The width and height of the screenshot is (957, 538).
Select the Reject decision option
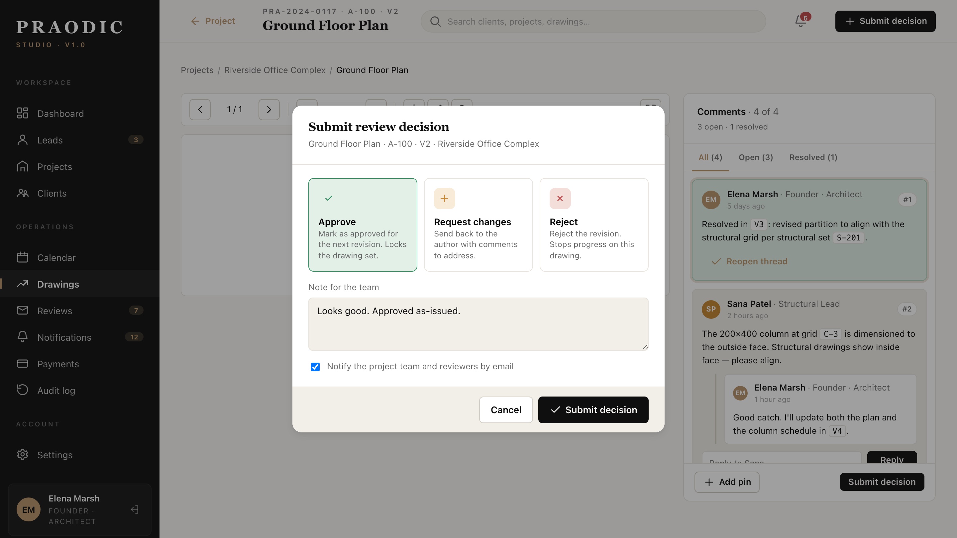(594, 224)
